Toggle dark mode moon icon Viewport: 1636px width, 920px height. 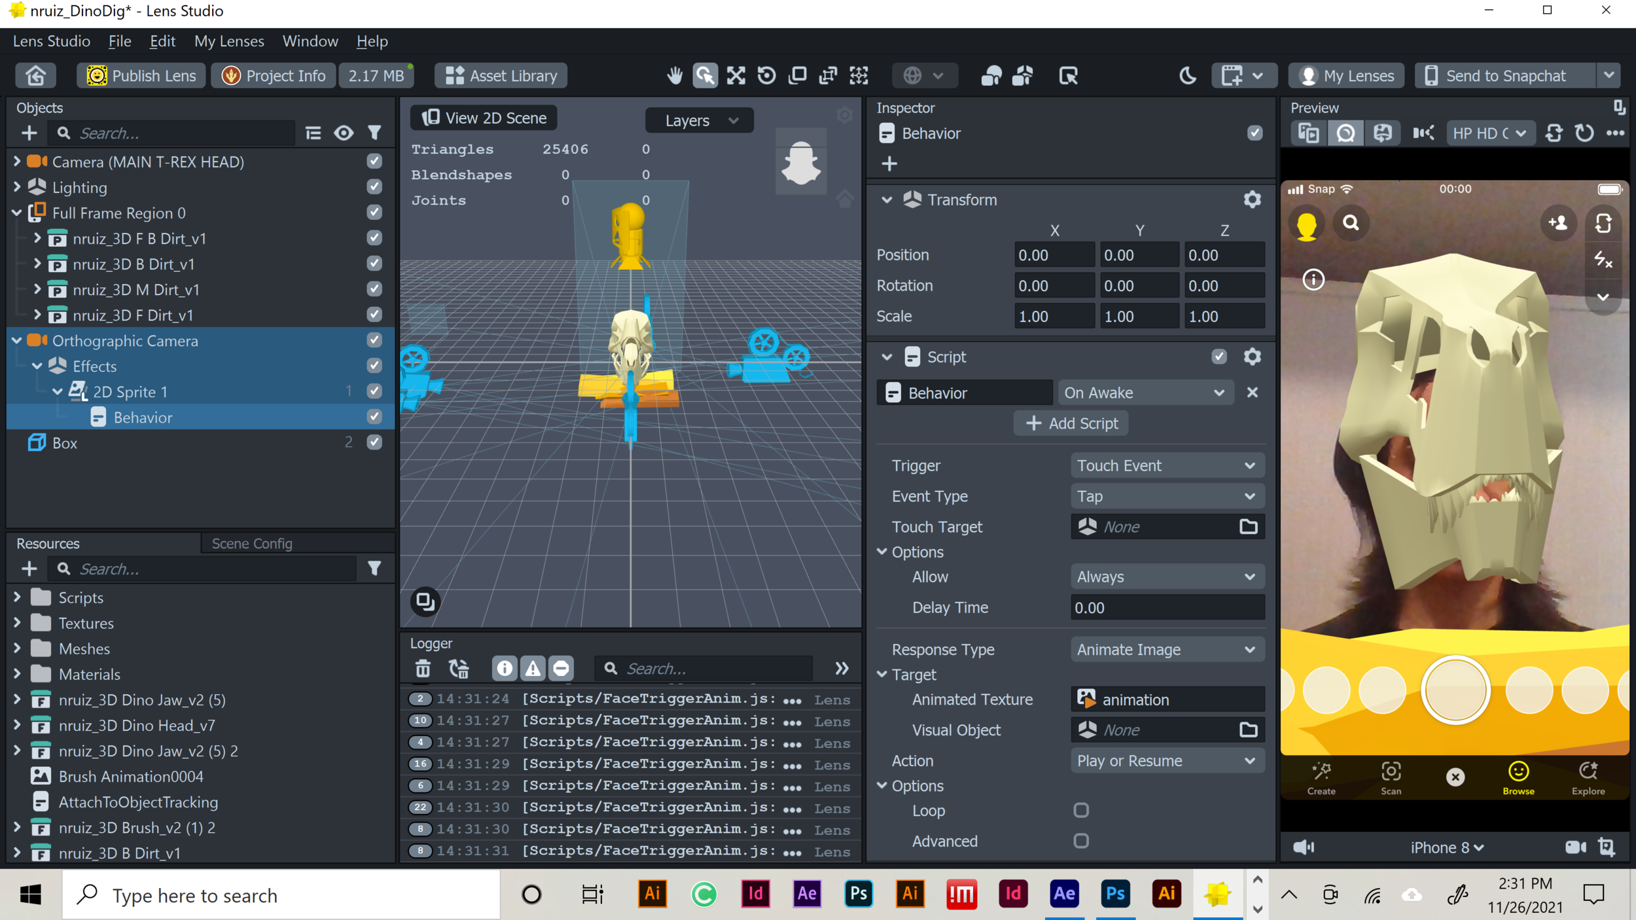pyautogui.click(x=1187, y=76)
